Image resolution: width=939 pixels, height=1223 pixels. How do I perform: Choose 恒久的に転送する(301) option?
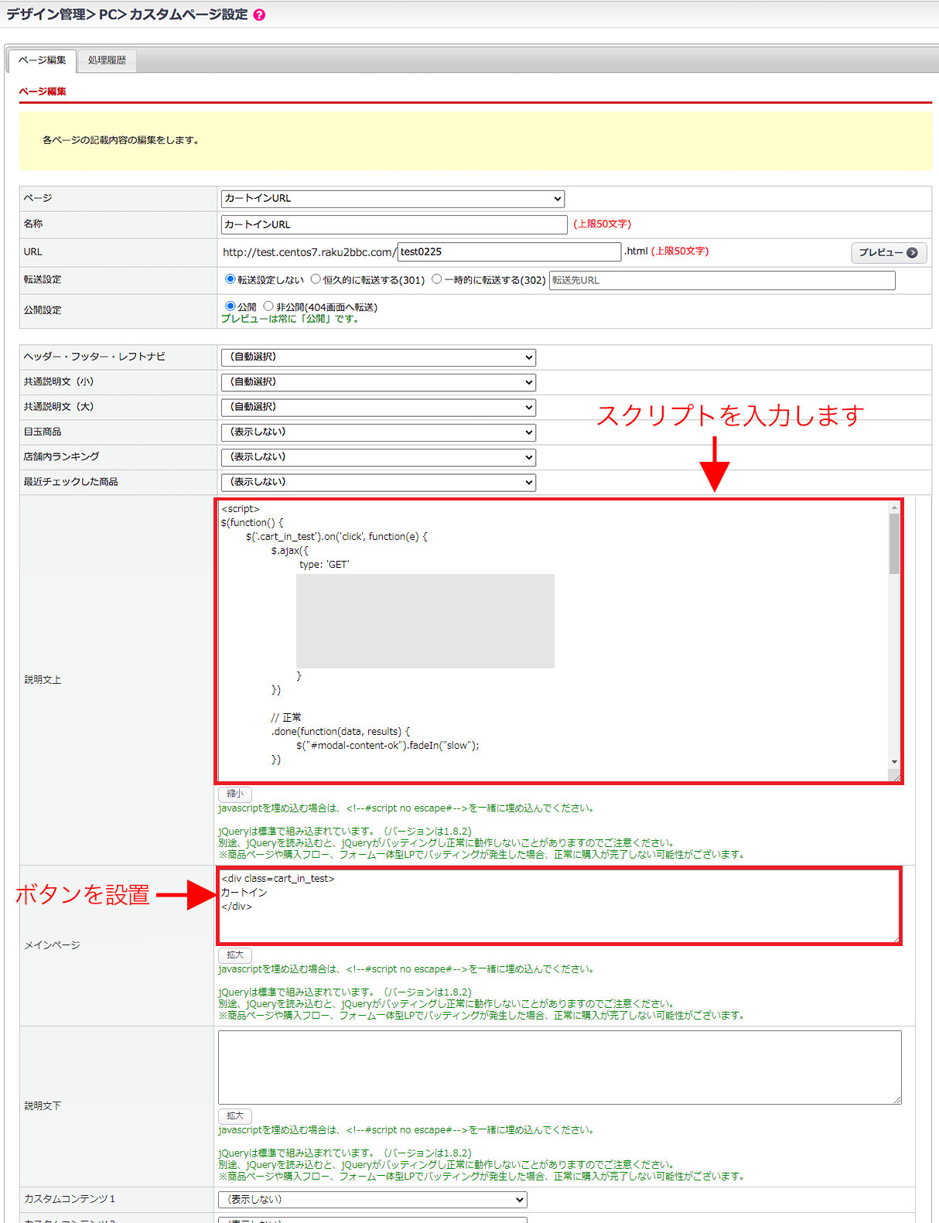point(316,279)
